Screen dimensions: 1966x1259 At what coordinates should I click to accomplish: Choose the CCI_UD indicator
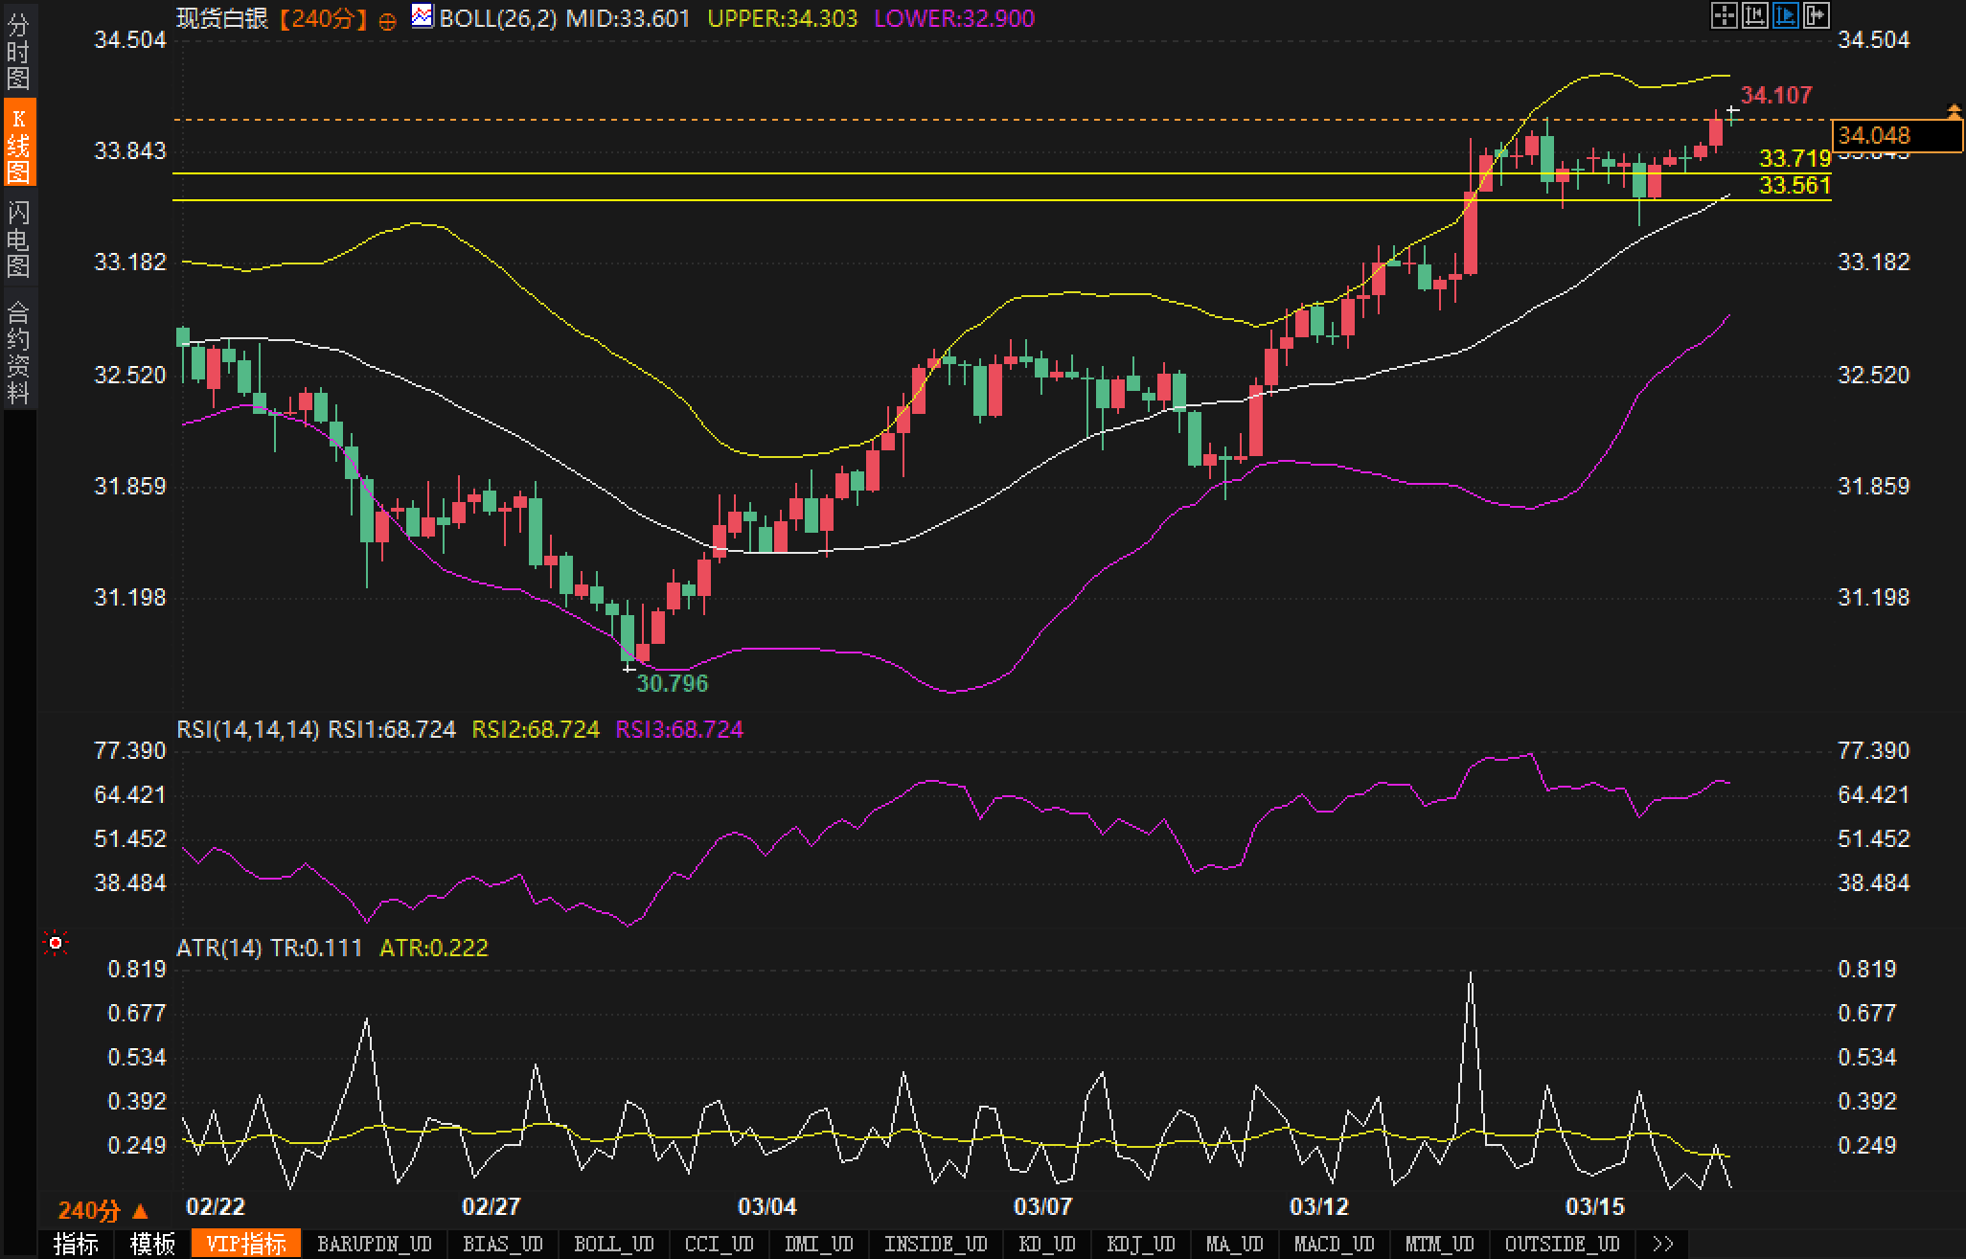coord(720,1244)
